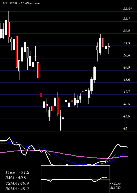The height and width of the screenshot is (193, 137).
Task: Select the 45 price axis label
Action: [125, 128]
